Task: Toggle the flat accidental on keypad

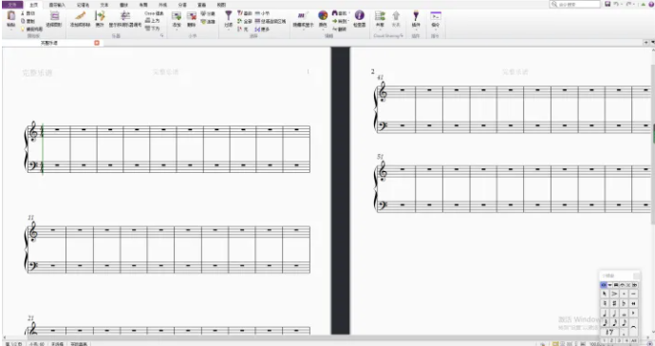Action: pyautogui.click(x=624, y=303)
